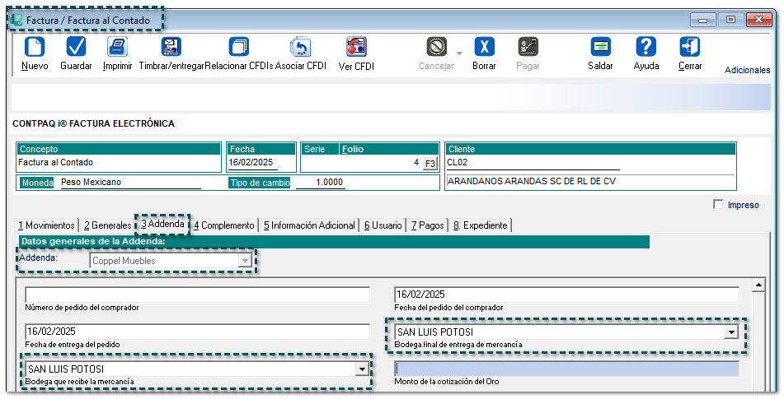Open Ayuda help icon
Image resolution: width=784 pixels, height=399 pixels.
coord(646,47)
